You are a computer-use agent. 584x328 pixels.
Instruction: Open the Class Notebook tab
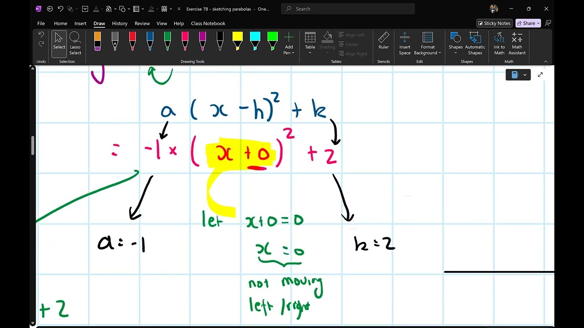tap(208, 23)
